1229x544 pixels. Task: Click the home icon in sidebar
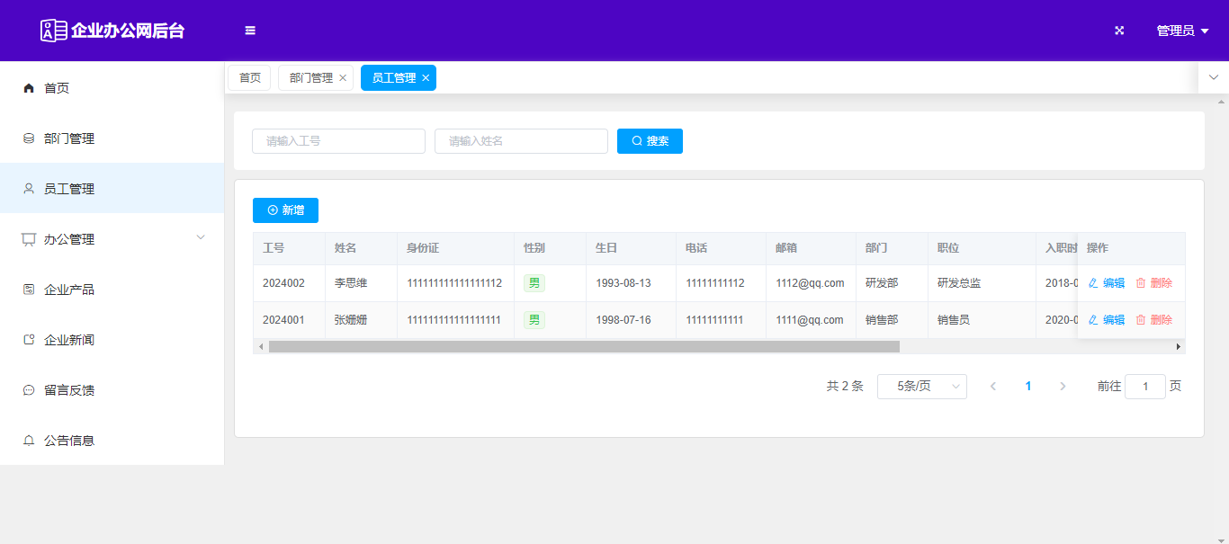tap(29, 88)
